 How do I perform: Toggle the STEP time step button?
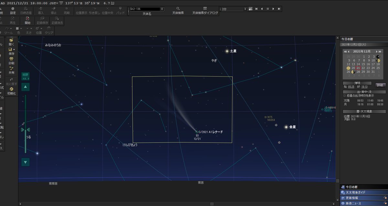pos(250,9)
